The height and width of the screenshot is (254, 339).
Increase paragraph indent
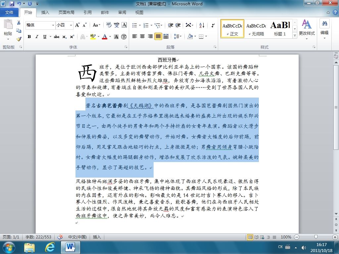pyautogui.click(x=178, y=25)
